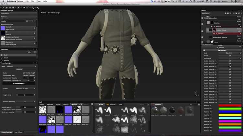The image size is (243, 136).
Task: Switch to the Materials shelf tab
Action: 50,104
